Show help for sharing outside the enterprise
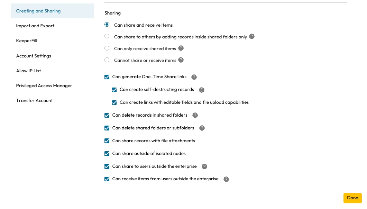This screenshot has width=367, height=209. point(204,166)
